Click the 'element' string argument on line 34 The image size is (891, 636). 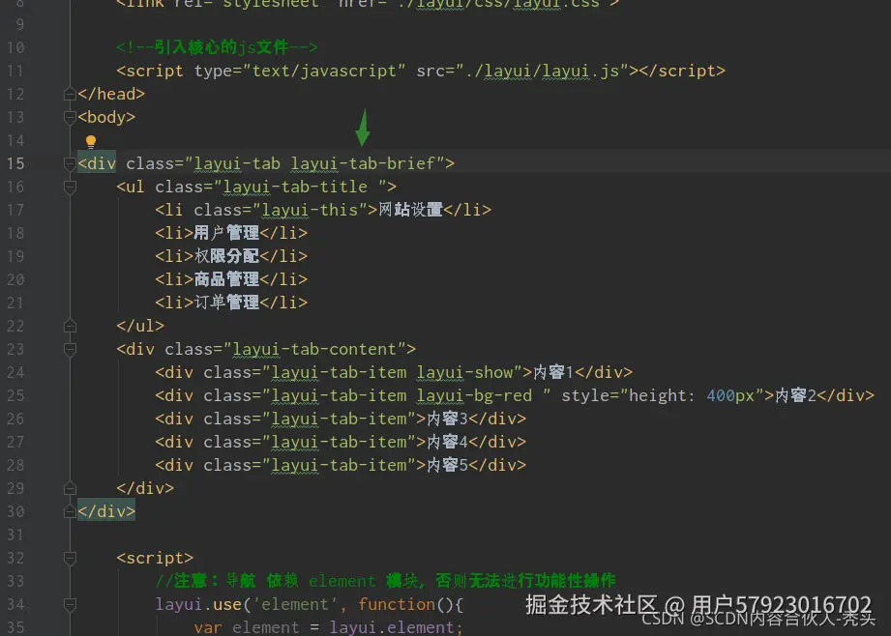click(293, 604)
